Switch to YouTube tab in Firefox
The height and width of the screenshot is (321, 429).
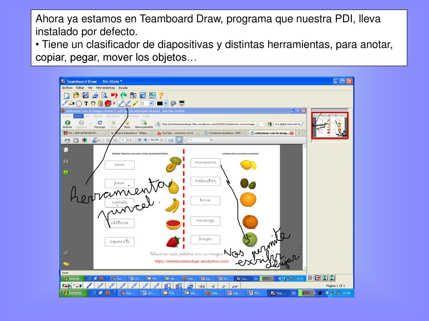coord(178,133)
